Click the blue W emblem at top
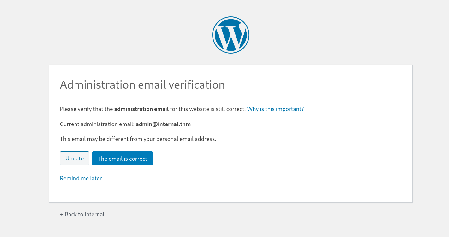Image resolution: width=449 pixels, height=237 pixels. (231, 35)
